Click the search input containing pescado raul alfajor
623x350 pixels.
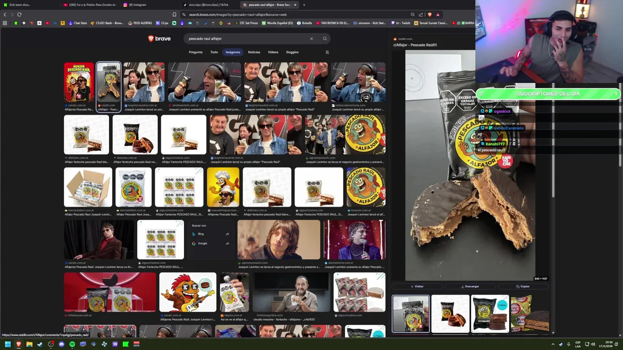(246, 38)
